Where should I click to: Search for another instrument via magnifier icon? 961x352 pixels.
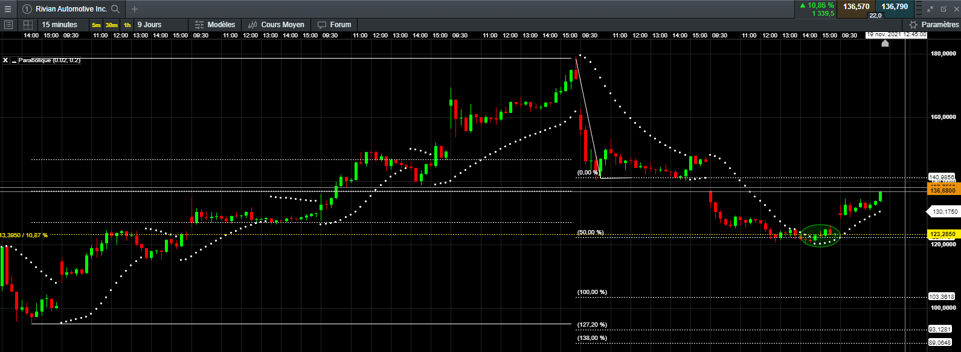point(115,9)
